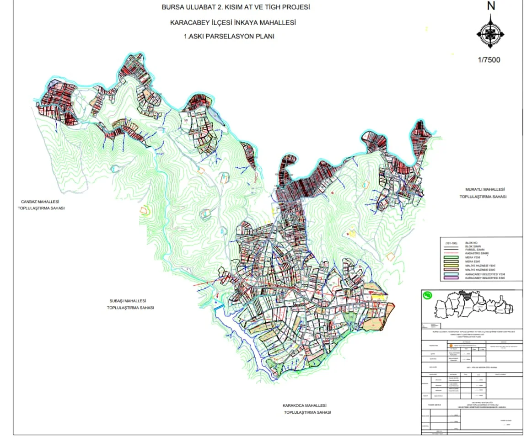Click the 1/7500 scale text
532x437 pixels.
tap(489, 60)
